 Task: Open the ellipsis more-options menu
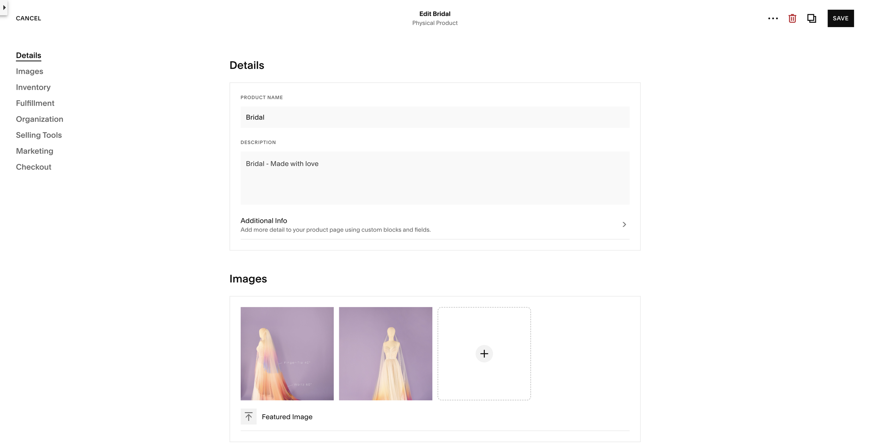click(773, 18)
